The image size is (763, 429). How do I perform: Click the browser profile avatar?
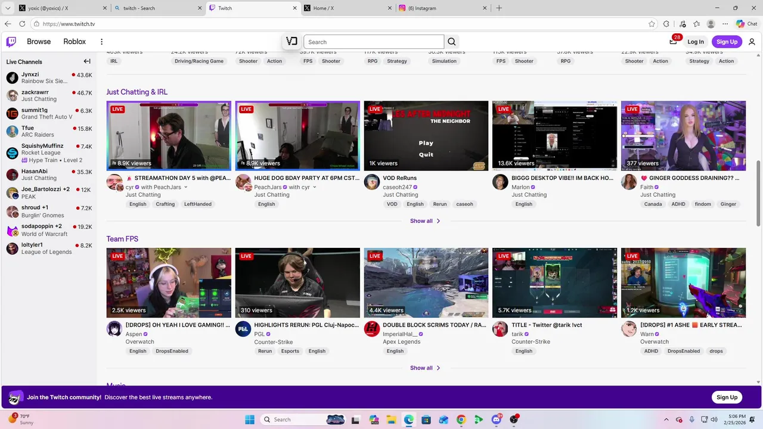[711, 24]
